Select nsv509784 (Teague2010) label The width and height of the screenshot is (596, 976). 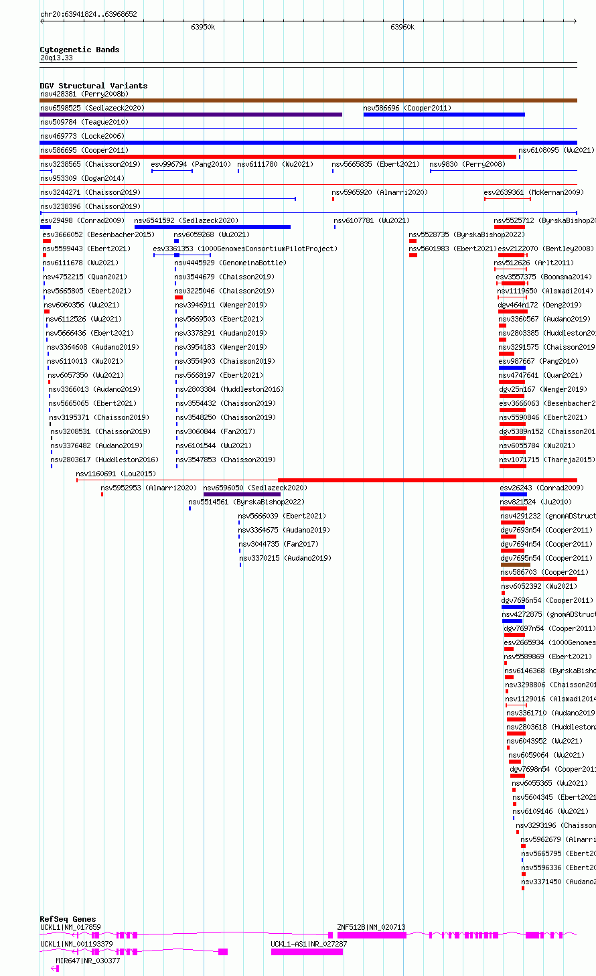[84, 122]
